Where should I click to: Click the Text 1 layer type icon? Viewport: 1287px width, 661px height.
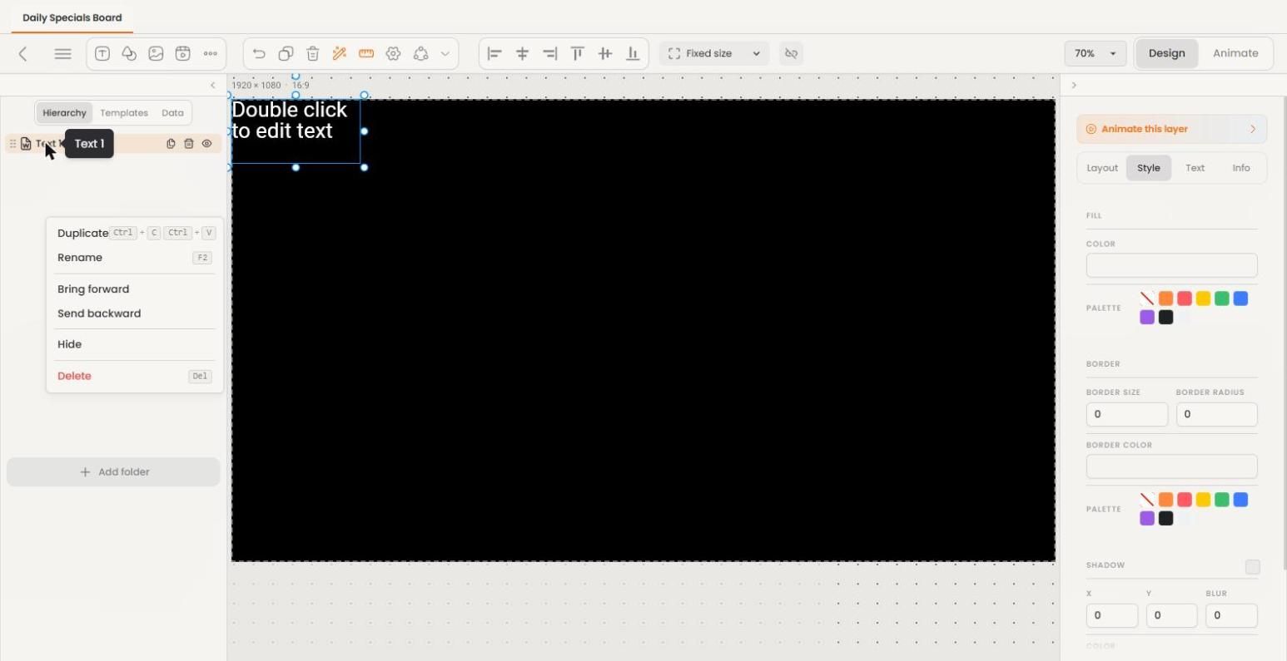coord(26,144)
